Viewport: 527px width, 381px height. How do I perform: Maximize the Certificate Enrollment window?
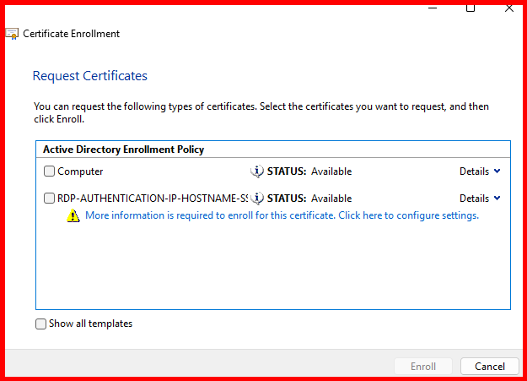point(471,8)
